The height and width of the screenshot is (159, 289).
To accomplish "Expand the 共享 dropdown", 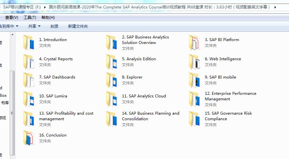I will click(x=34, y=26).
